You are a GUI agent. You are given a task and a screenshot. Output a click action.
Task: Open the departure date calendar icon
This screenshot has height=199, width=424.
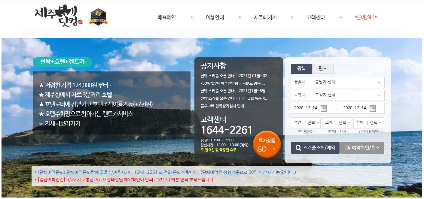[x=324, y=108]
